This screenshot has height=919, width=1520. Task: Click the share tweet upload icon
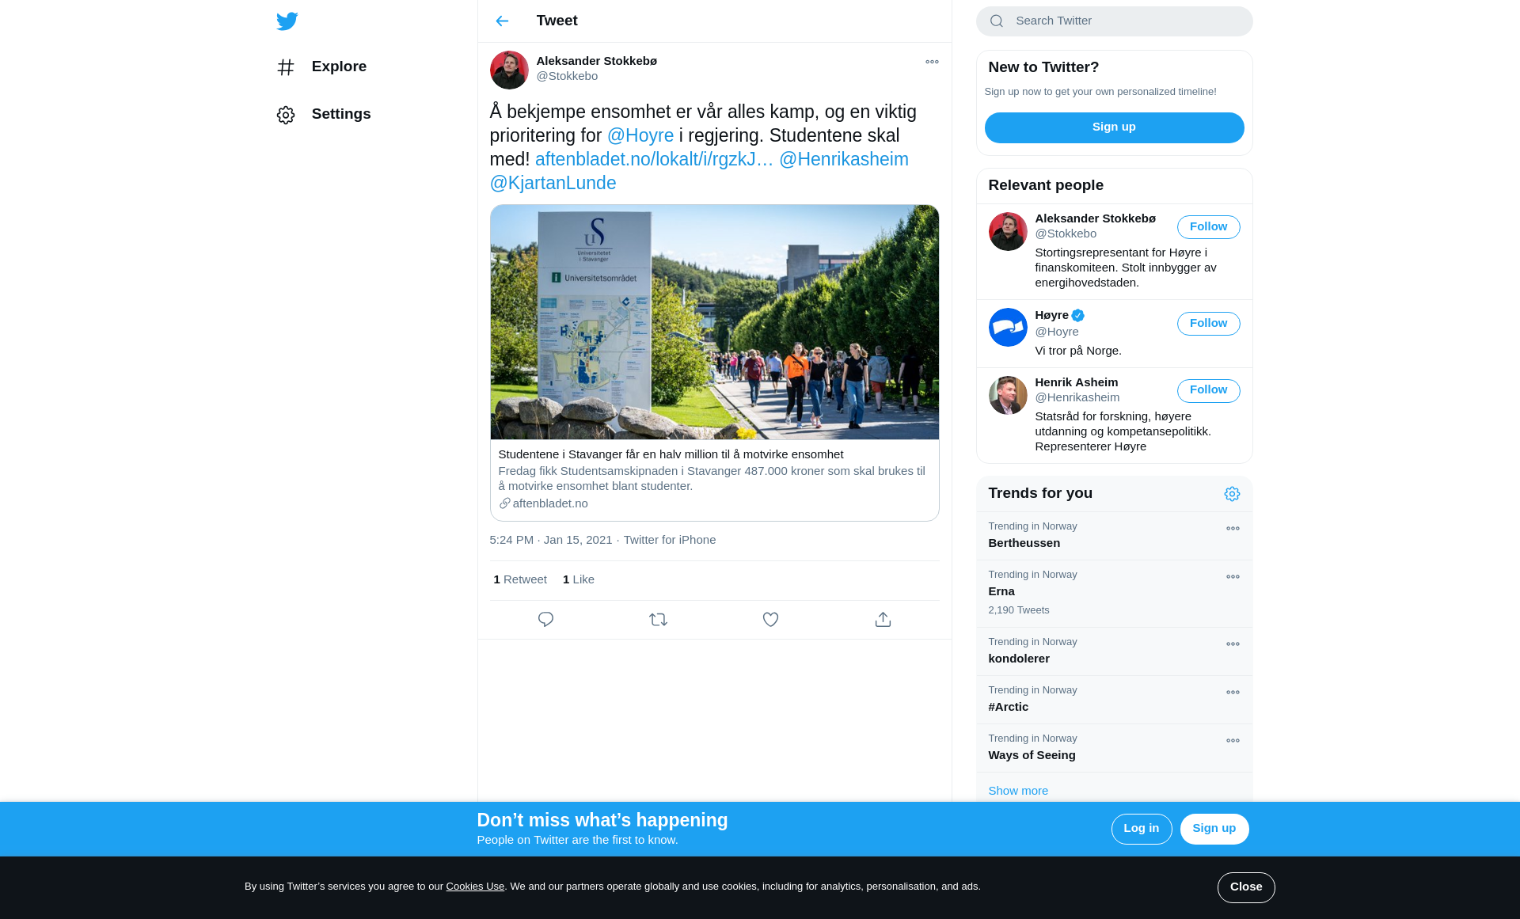(883, 620)
